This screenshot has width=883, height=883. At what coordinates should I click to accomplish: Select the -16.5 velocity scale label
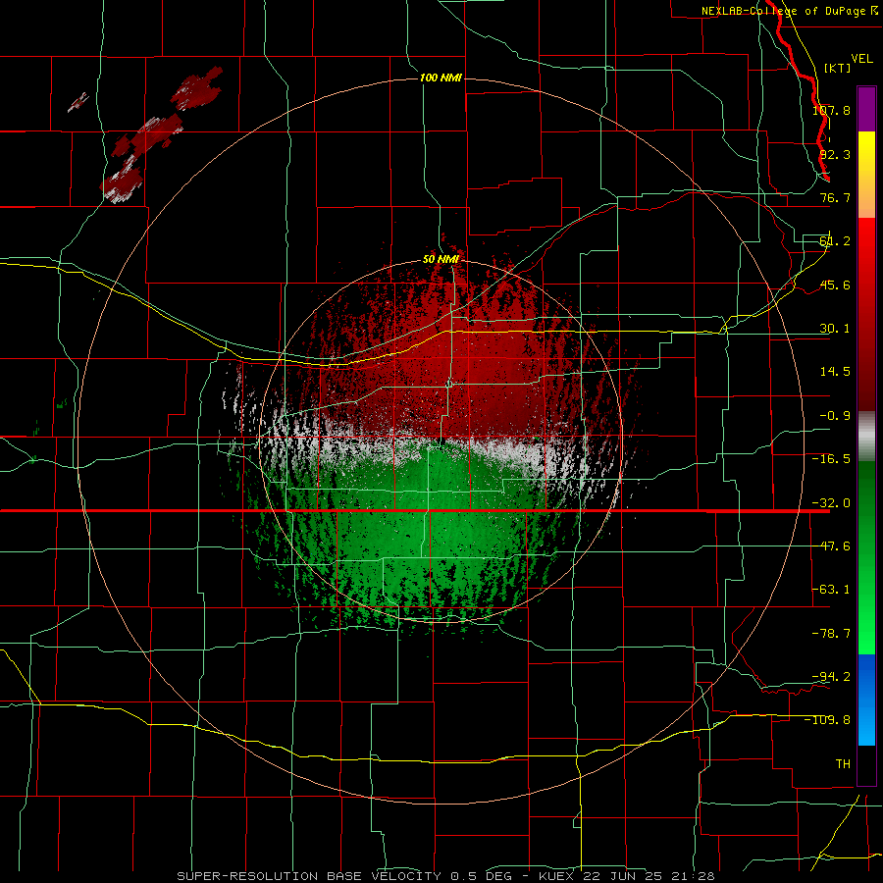(831, 459)
